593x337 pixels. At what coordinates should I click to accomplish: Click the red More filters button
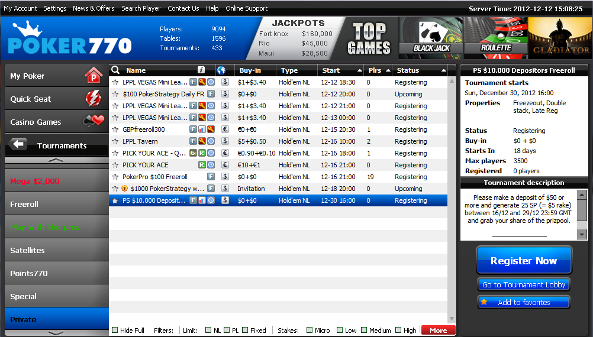(x=438, y=330)
